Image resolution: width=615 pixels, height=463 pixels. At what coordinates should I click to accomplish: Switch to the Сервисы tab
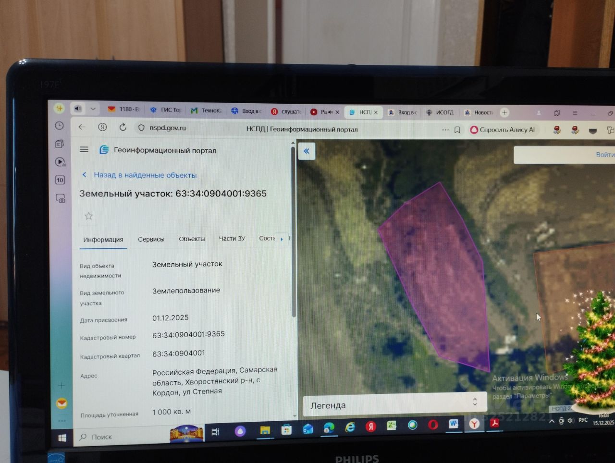pos(151,239)
